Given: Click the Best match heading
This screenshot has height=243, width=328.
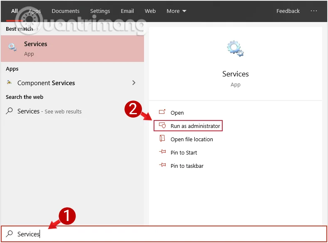Looking at the screenshot, I should pyautogui.click(x=19, y=29).
